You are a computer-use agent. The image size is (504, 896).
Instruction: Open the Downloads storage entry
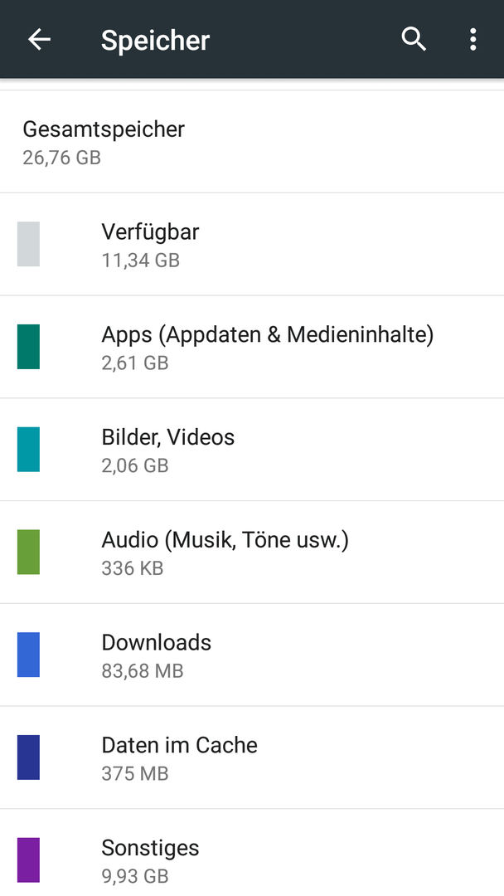point(252,655)
